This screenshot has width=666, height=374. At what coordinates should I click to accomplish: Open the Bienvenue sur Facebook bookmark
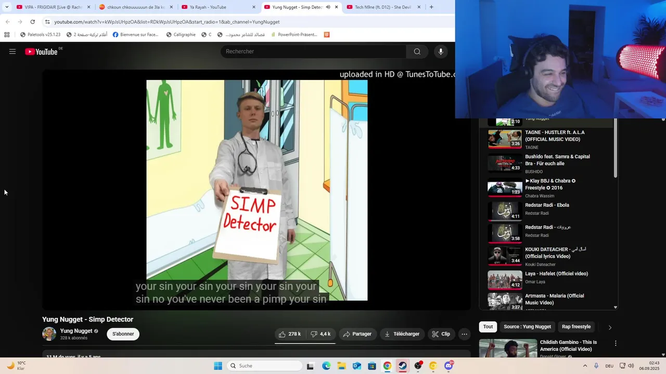tap(136, 35)
